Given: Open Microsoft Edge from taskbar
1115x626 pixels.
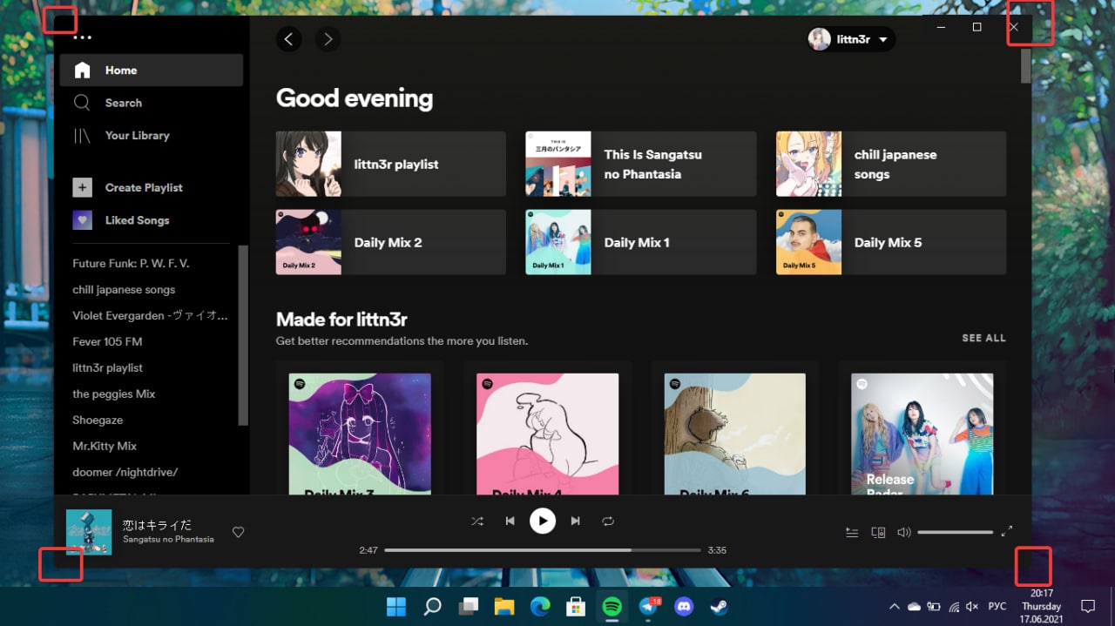Looking at the screenshot, I should (540, 606).
